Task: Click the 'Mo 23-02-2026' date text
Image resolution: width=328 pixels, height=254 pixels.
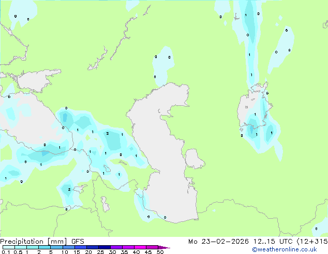Action: point(218,242)
